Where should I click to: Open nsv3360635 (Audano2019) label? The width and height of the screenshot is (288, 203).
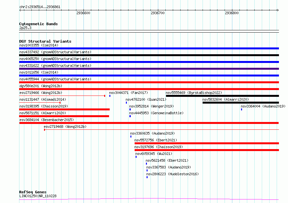click(152, 133)
